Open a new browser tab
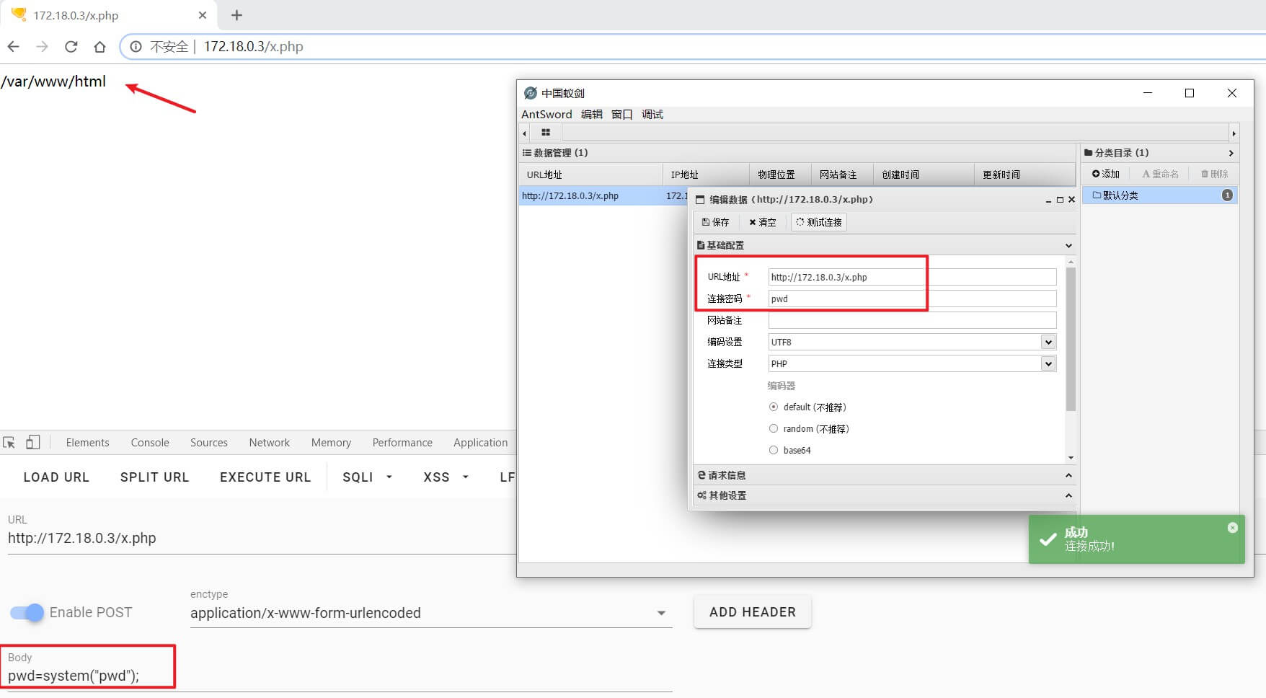 point(236,15)
